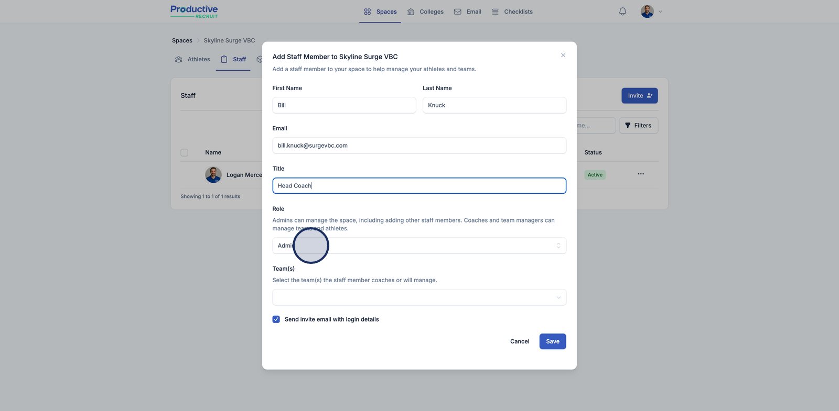Open the Role dropdown
This screenshot has height=411, width=839.
[x=419, y=246]
